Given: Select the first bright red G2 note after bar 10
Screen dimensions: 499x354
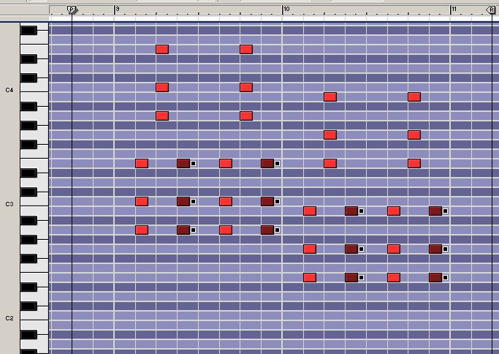Looking at the screenshot, I should click(x=310, y=249).
